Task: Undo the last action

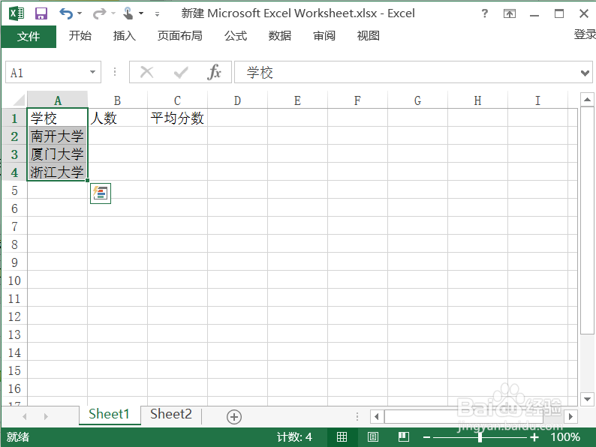Action: [x=66, y=13]
